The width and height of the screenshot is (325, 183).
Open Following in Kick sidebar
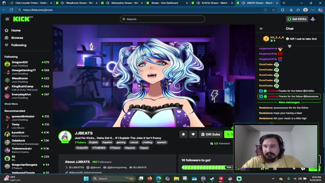[19, 45]
